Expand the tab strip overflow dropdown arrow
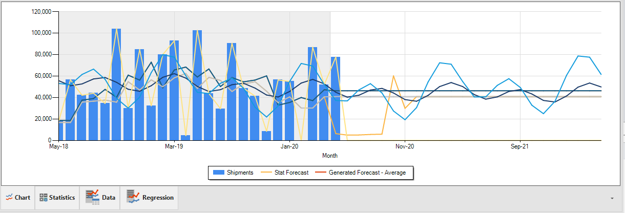 click(x=612, y=198)
